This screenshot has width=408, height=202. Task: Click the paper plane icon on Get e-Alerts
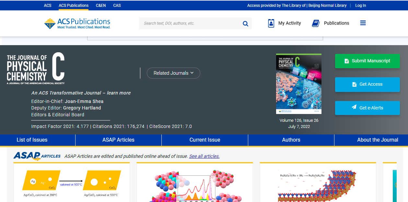354,107
